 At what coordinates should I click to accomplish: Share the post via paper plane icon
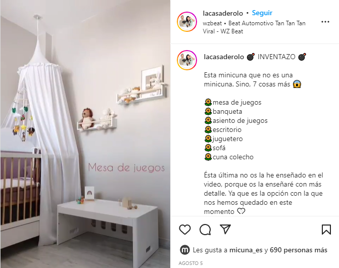tap(225, 229)
